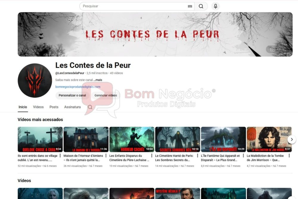298x199 pixels.
Task: Return to the Início tab
Action: [x=23, y=107]
